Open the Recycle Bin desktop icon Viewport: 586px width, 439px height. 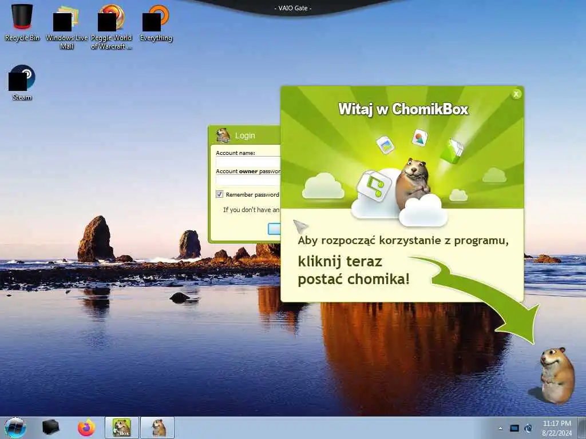[x=22, y=22]
